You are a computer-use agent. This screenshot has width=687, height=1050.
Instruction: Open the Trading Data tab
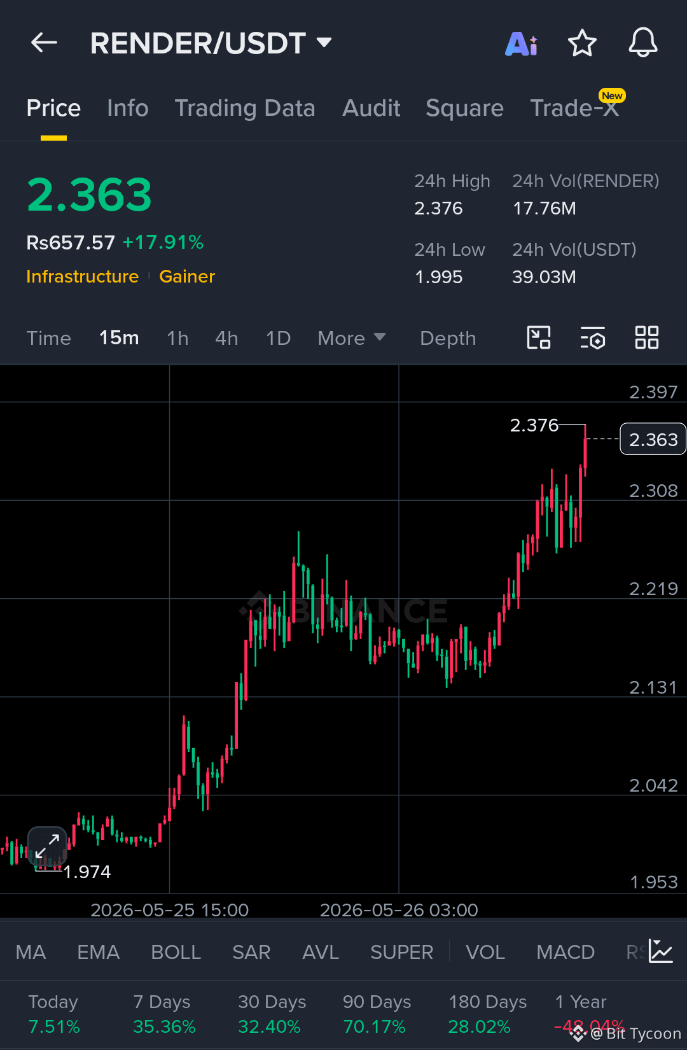tap(245, 108)
